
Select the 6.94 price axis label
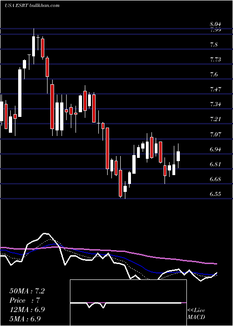215,149
